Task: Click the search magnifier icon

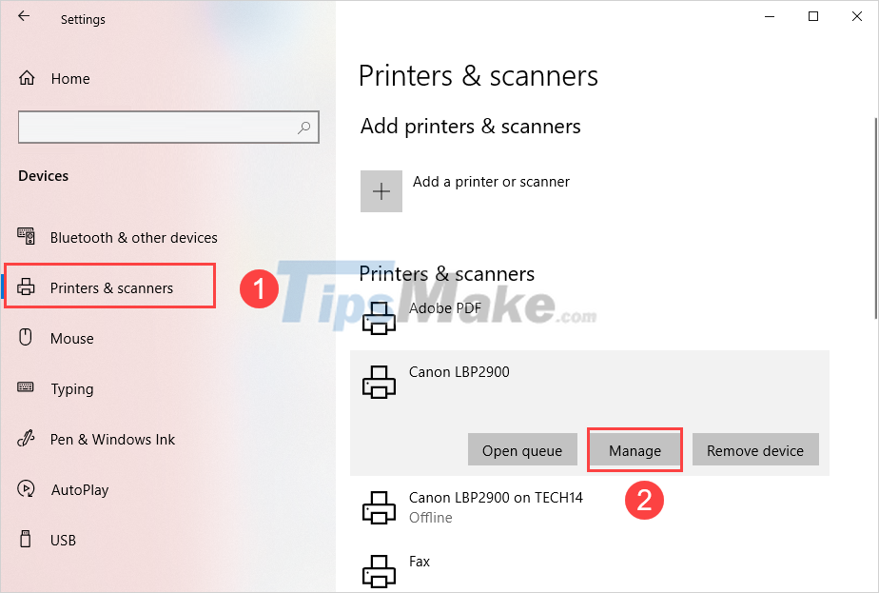Action: [x=303, y=128]
